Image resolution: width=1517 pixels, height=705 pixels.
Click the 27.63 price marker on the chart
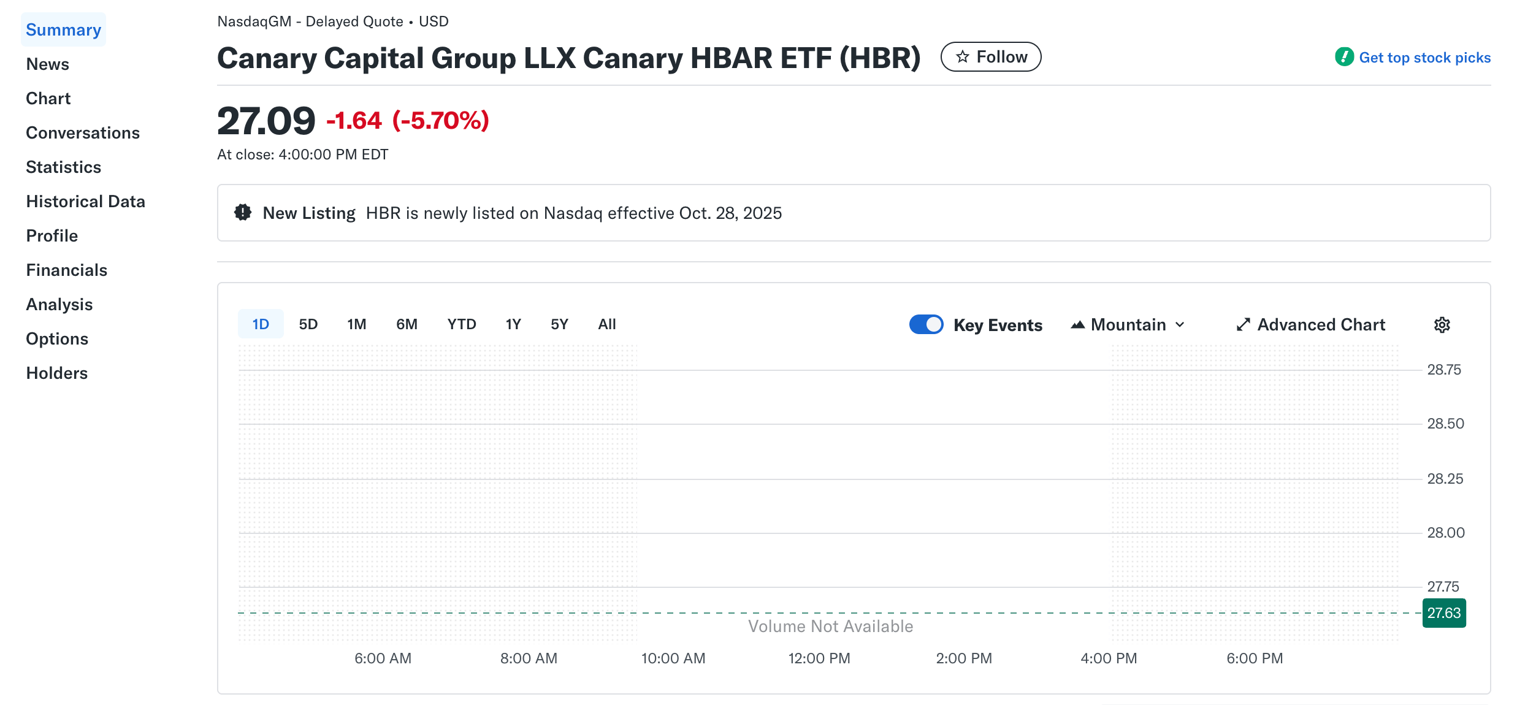(1444, 612)
